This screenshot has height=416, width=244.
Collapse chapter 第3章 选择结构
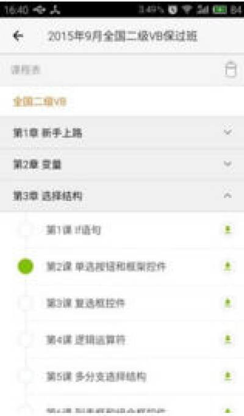(122, 196)
